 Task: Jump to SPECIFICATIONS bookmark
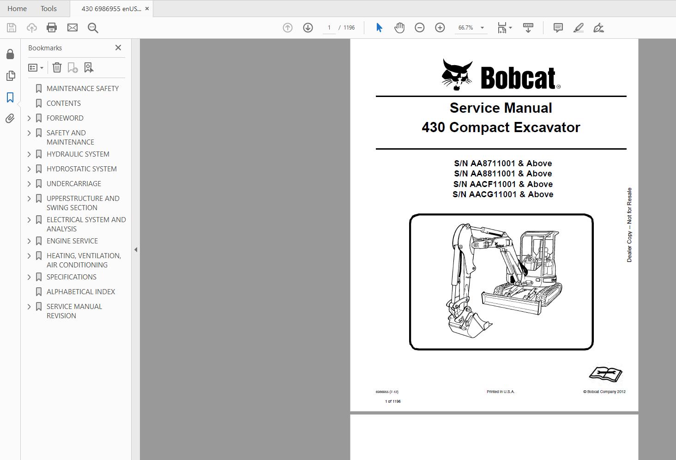point(72,277)
